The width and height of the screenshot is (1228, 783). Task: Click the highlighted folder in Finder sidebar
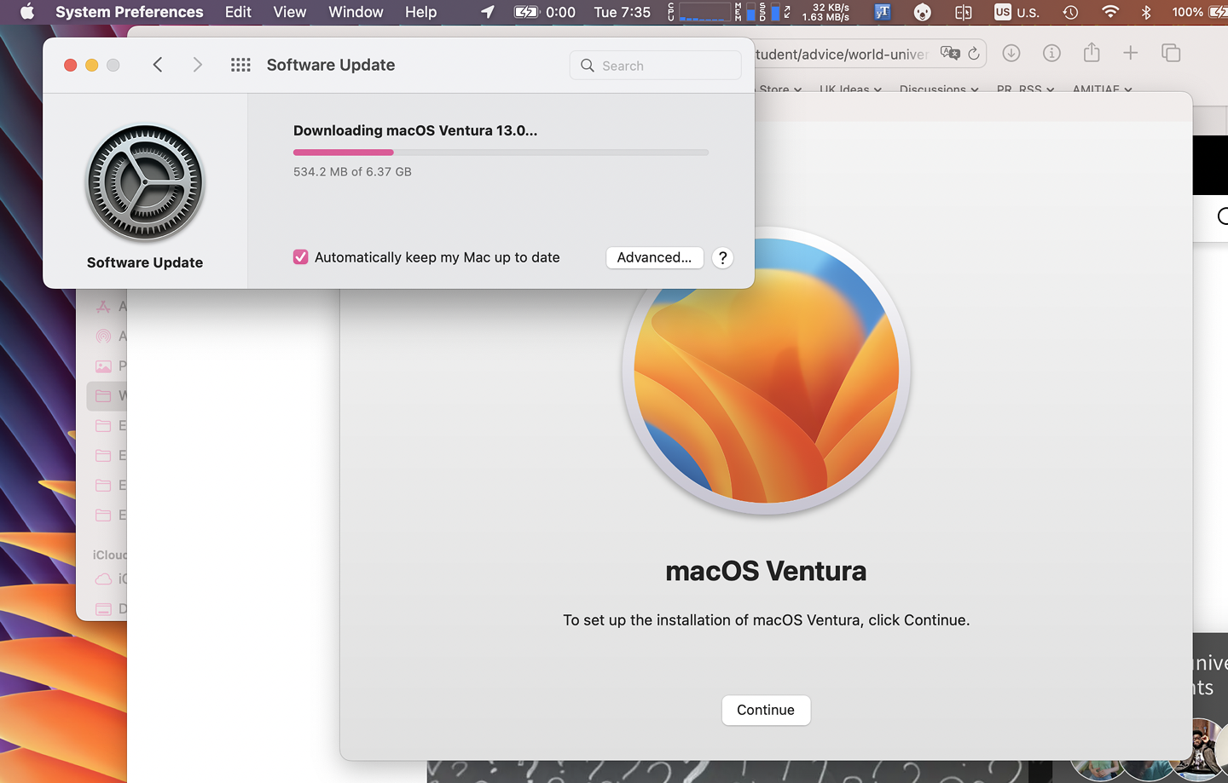pyautogui.click(x=107, y=395)
